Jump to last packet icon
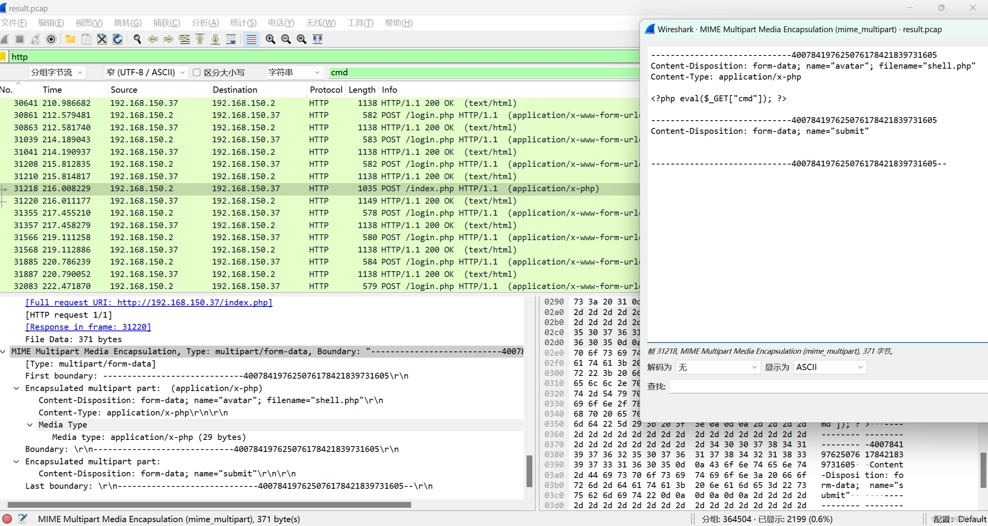988x526 pixels. [x=216, y=39]
